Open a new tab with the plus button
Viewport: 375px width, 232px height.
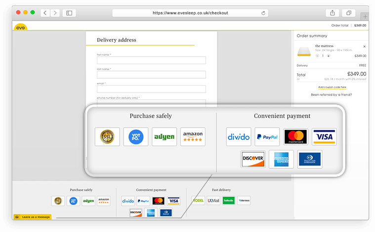[x=365, y=16]
